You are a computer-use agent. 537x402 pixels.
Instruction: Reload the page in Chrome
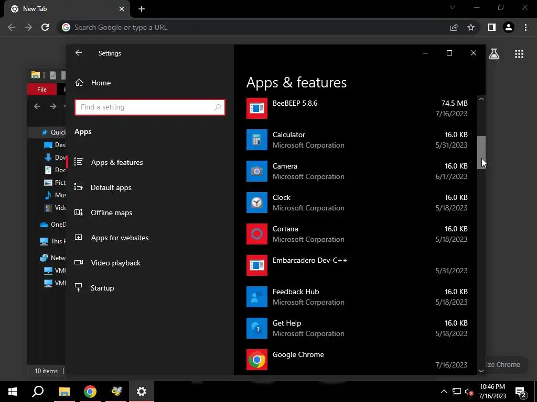[x=45, y=27]
